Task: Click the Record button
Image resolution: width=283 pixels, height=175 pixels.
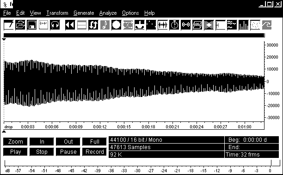Action: point(95,152)
